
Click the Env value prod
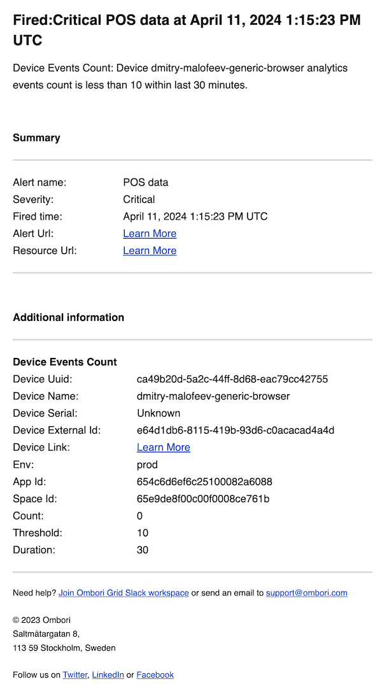tap(147, 465)
